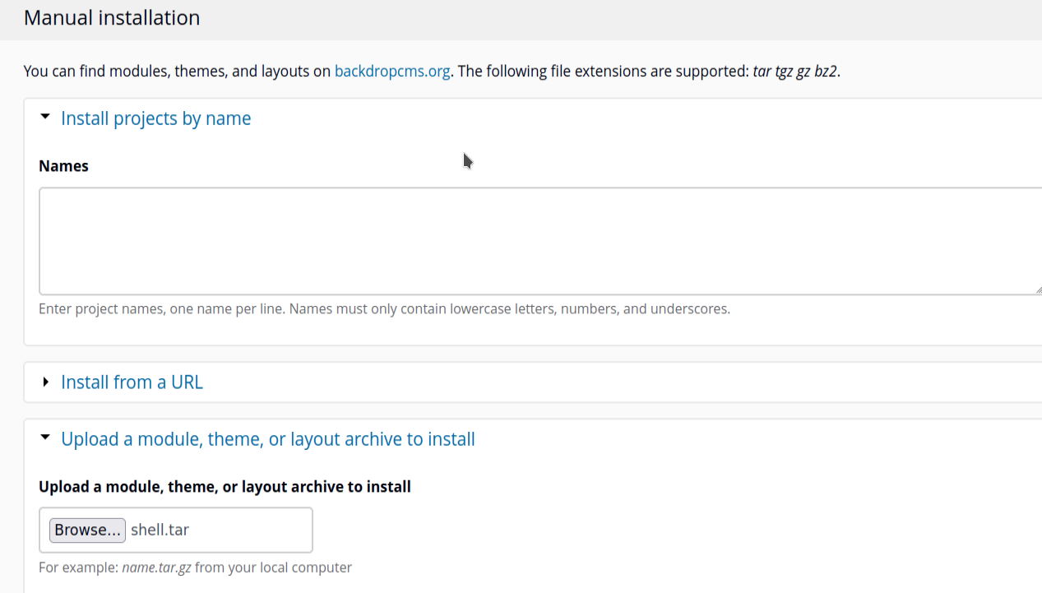1042x593 pixels.
Task: Click the Manual installation heading
Action: [112, 18]
